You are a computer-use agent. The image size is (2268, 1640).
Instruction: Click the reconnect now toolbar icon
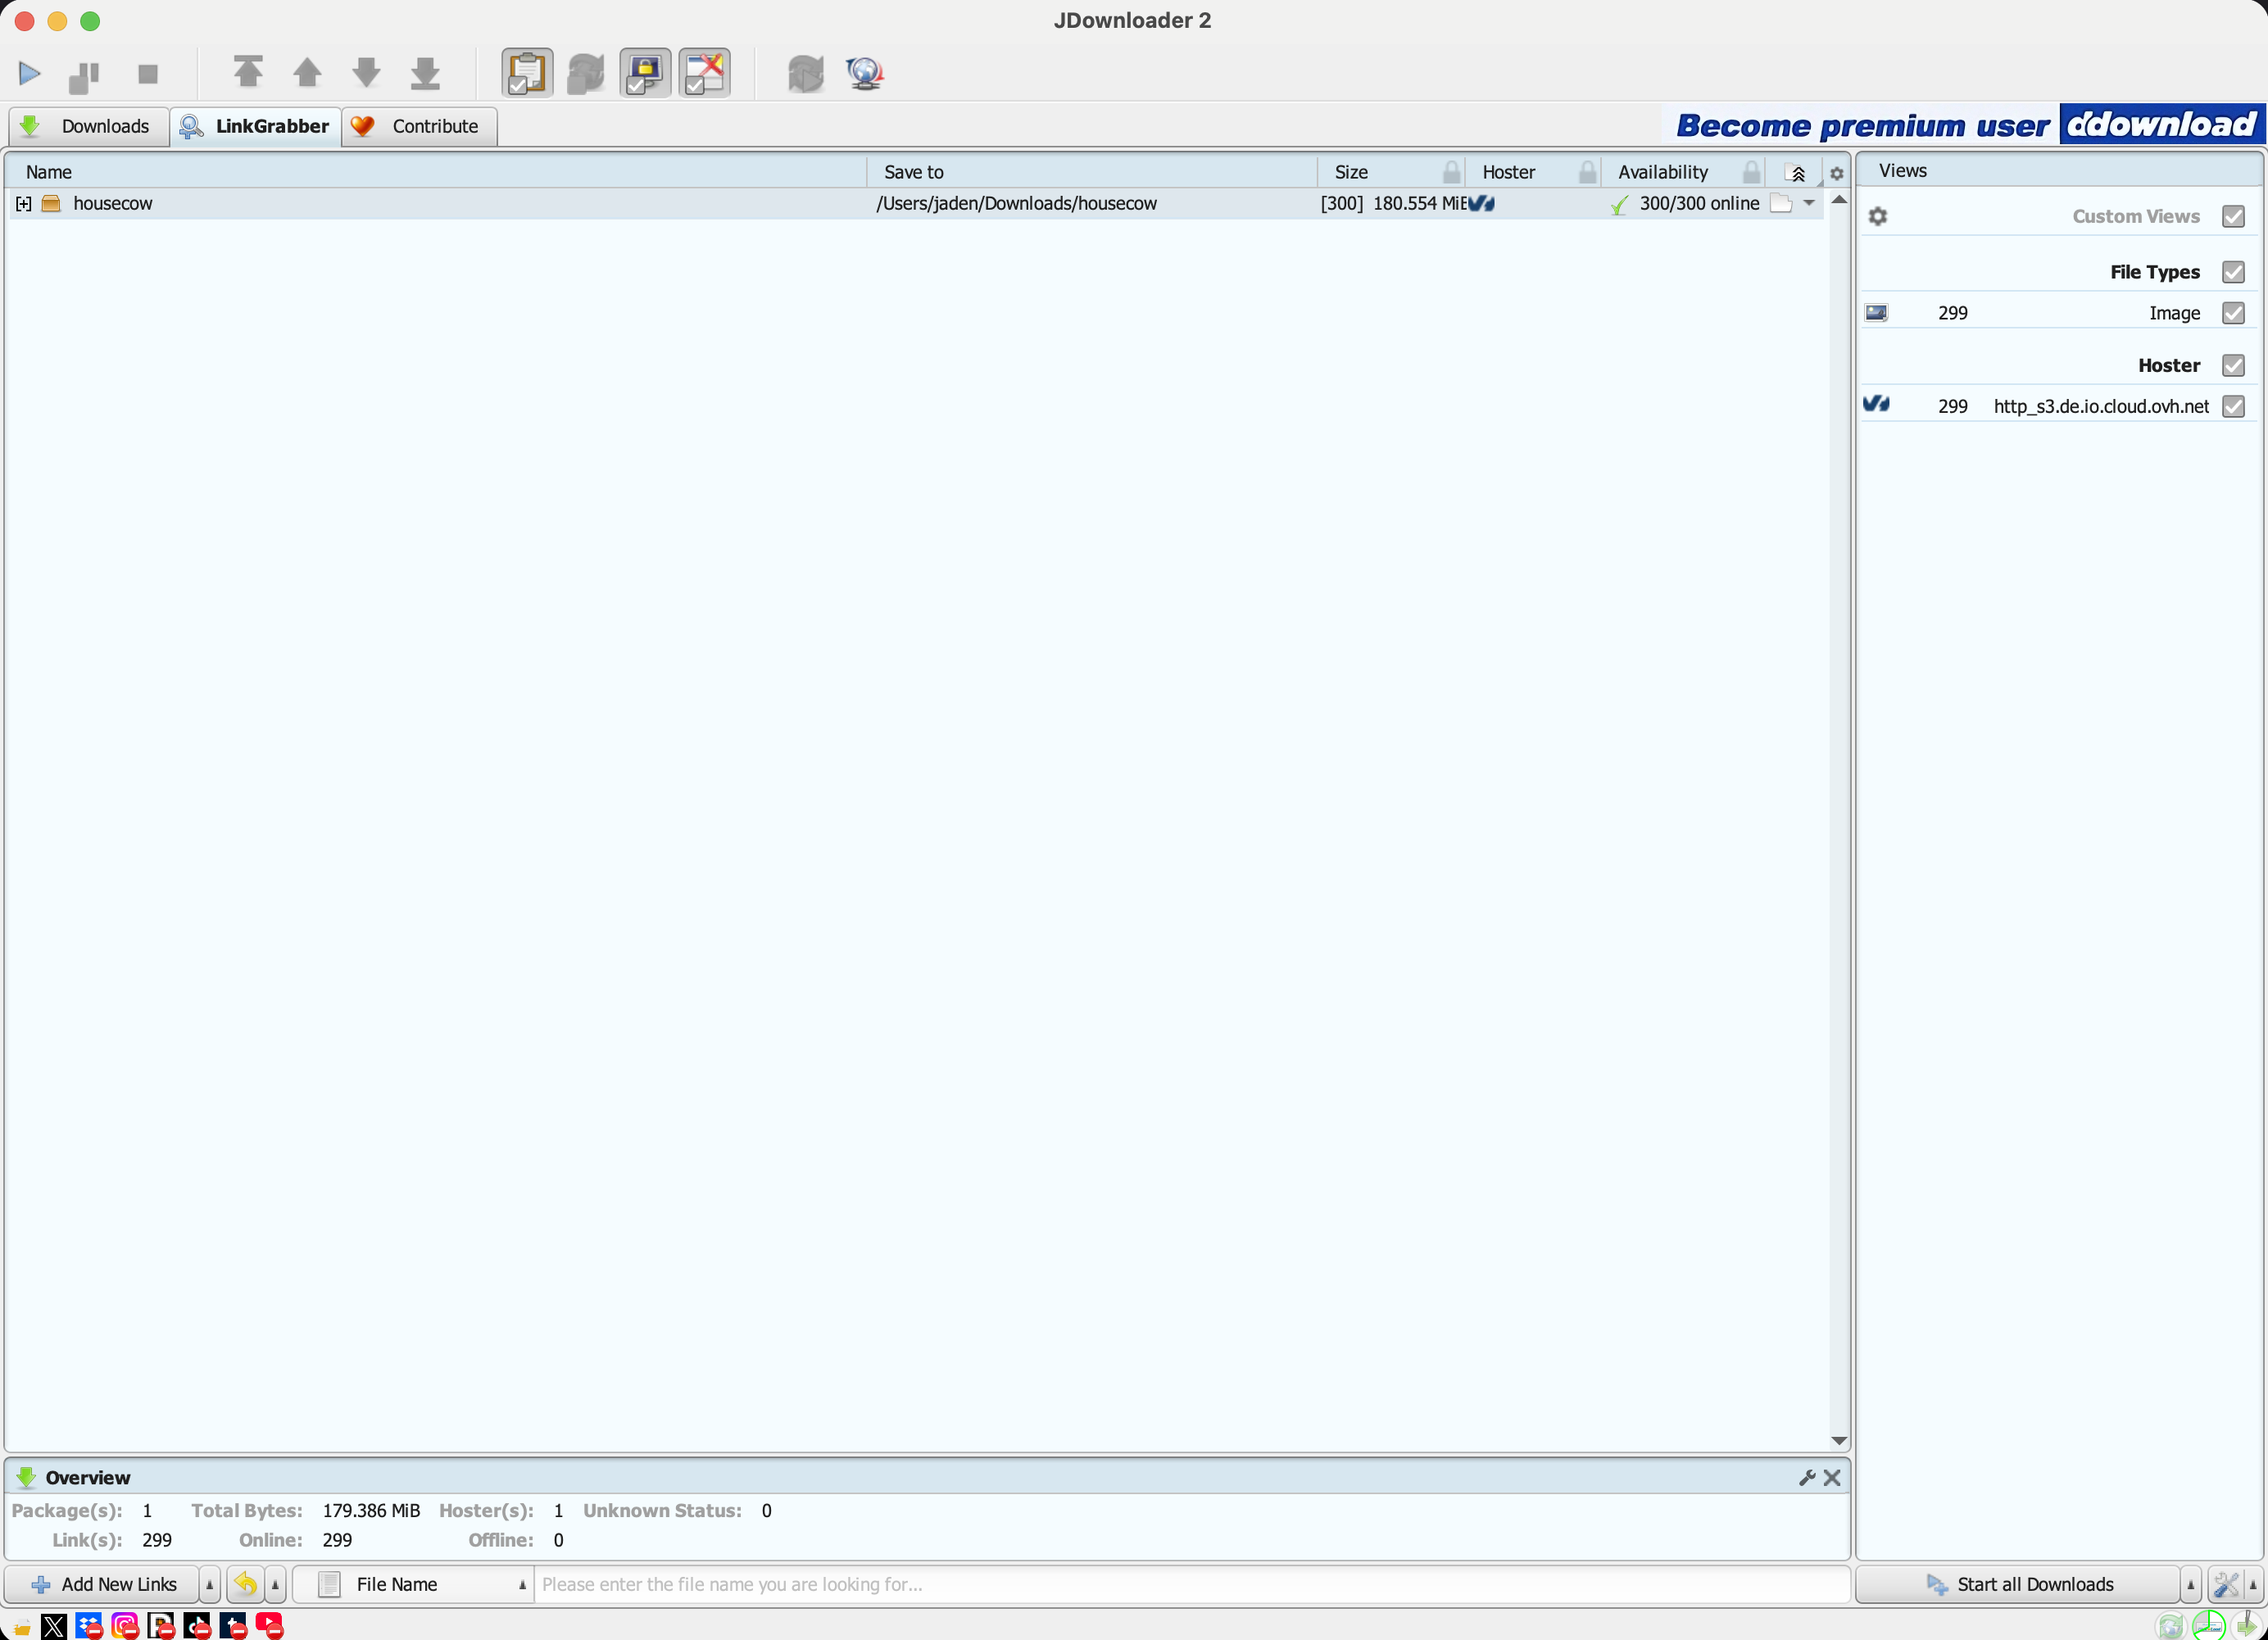tap(805, 73)
